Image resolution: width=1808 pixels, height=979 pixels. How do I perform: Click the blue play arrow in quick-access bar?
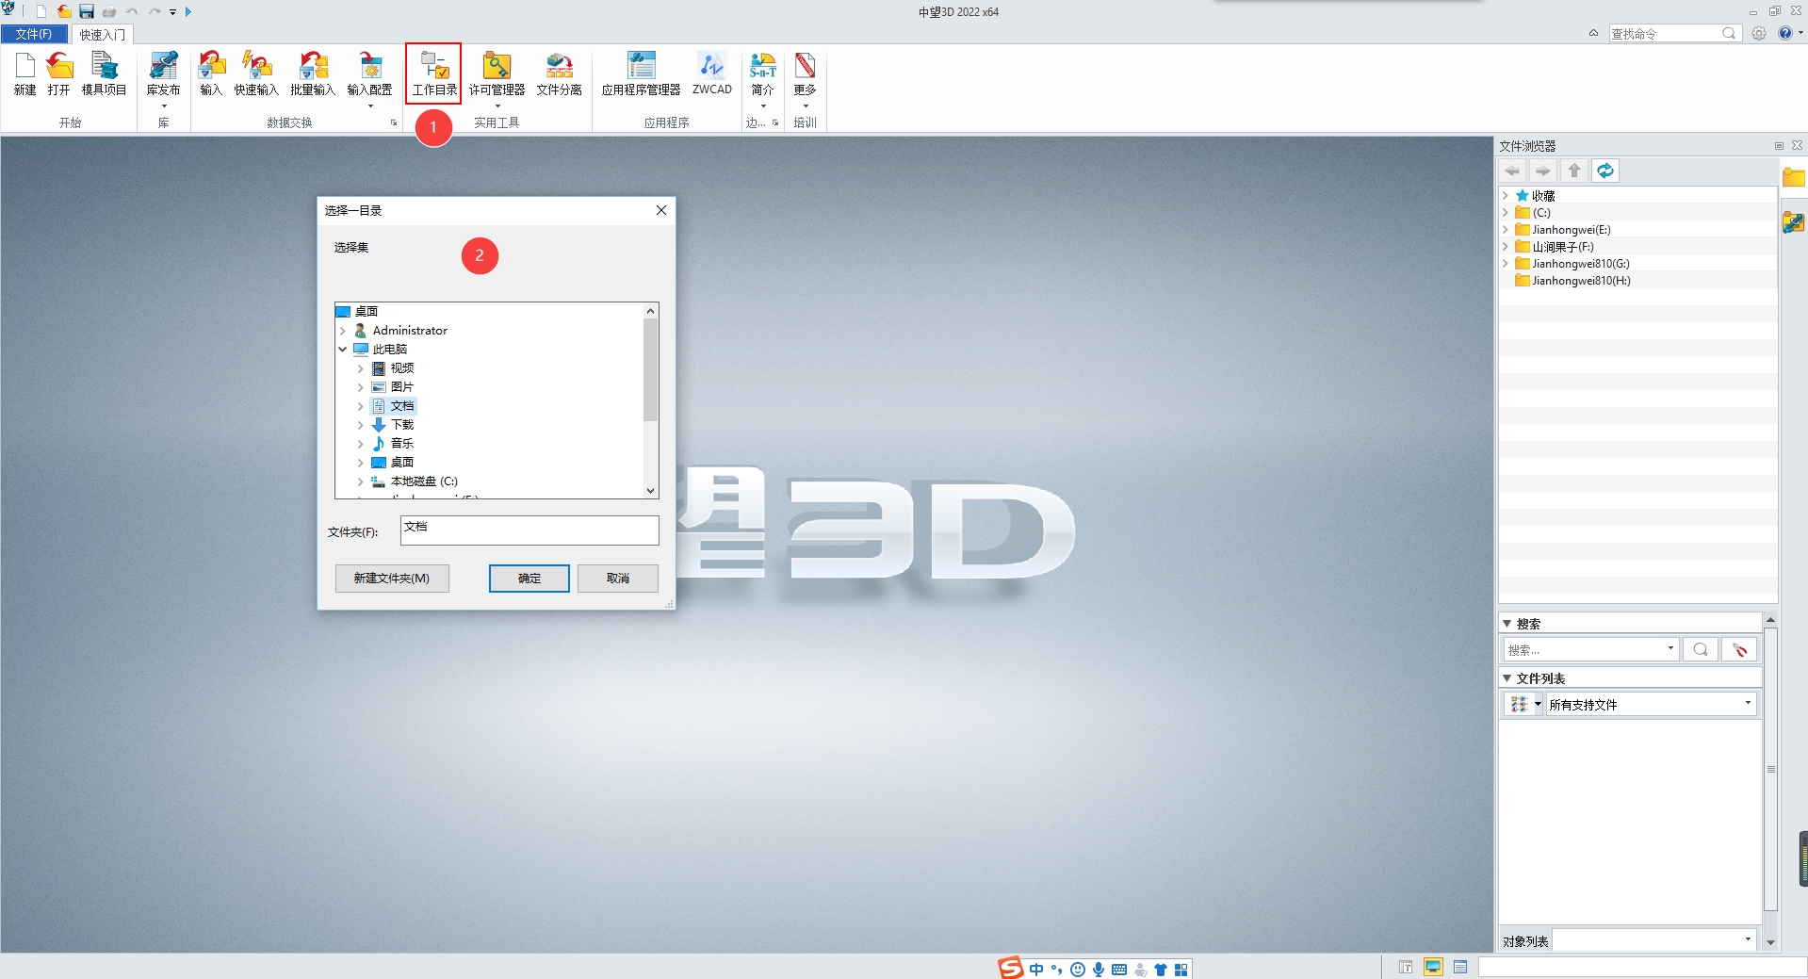click(x=188, y=11)
